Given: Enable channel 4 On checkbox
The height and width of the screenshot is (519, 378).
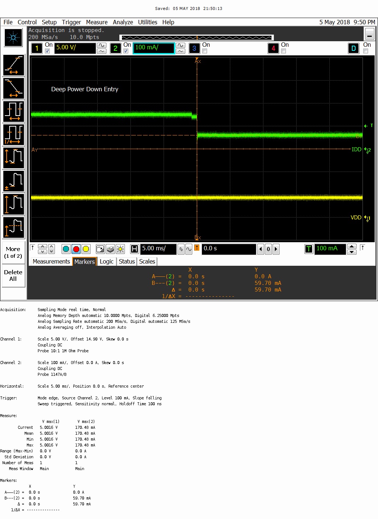Looking at the screenshot, I should 284,51.
